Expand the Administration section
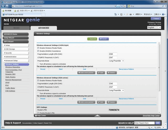This screenshot has width=168, height=130. [x=16, y=57]
